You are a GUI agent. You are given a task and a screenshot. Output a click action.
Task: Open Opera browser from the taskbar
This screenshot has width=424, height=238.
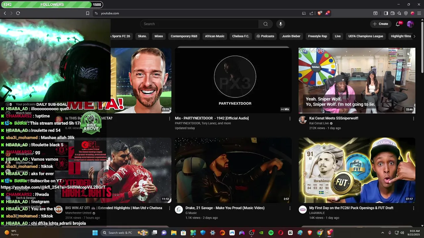[281, 233]
